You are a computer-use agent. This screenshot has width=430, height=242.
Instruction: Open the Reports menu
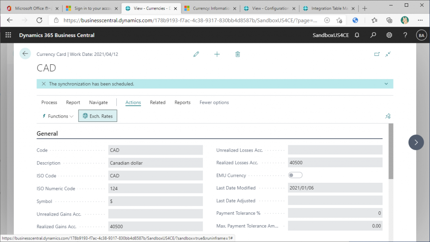tap(183, 103)
